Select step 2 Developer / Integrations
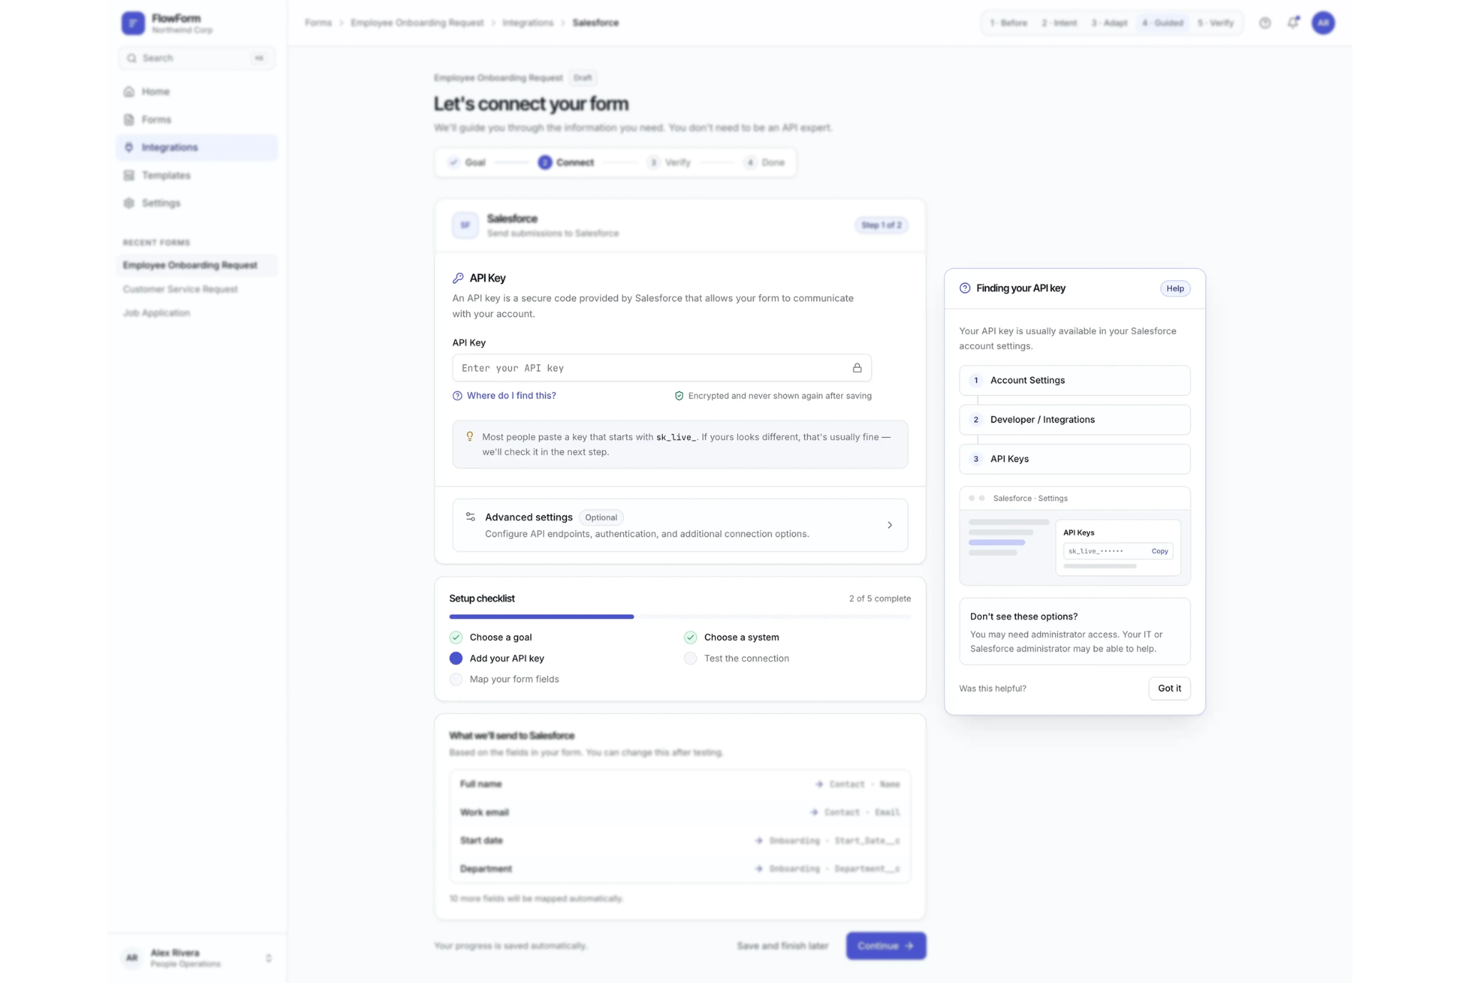1460x983 pixels. click(1074, 420)
